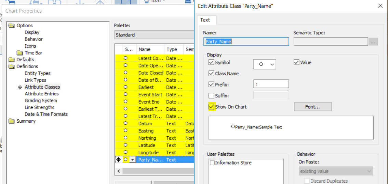Viewport: 388px width, 184px height.
Task: Click the Semantic Type browse button
Action: click(373, 42)
